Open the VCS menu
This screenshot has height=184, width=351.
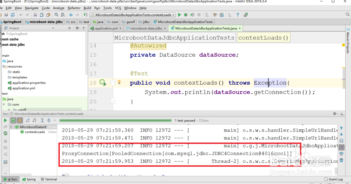click(118, 8)
